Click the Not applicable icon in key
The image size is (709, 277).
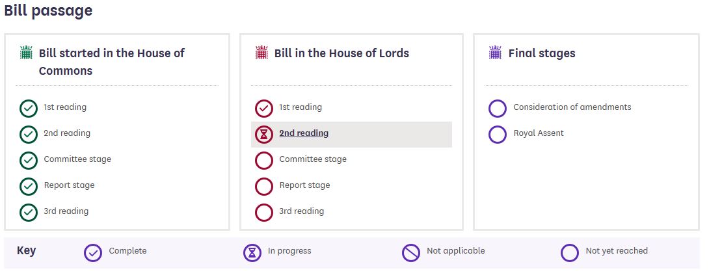411,253
